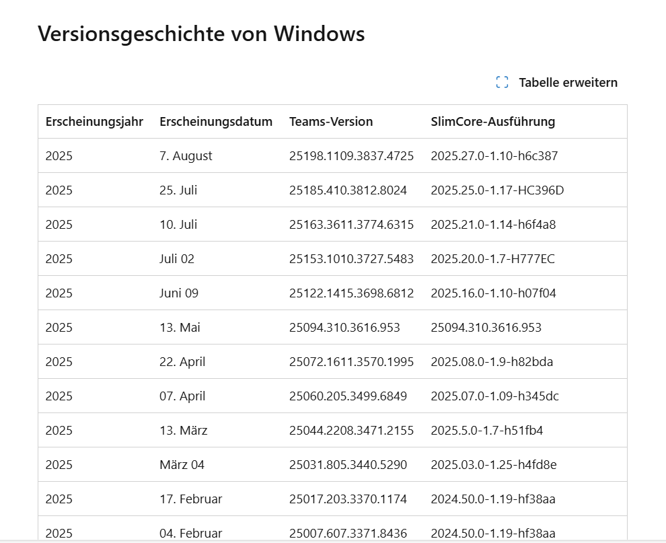This screenshot has width=666, height=543.
Task: Click the year cell in the März 04 row
Action: [59, 465]
